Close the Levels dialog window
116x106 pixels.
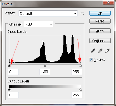pos(108,3)
